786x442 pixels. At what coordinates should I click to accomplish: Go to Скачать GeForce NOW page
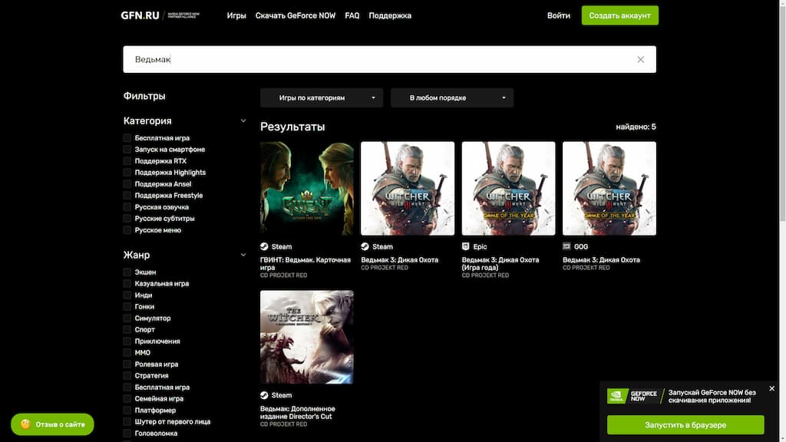296,15
